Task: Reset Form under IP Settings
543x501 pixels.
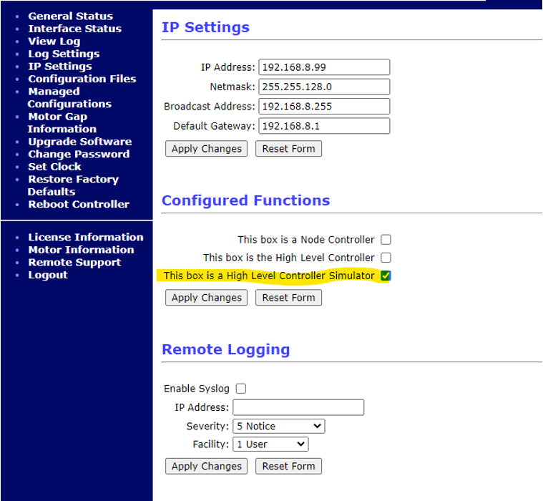Action: click(x=288, y=149)
